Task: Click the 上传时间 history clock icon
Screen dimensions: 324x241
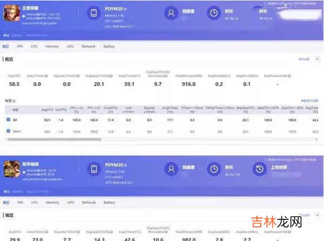Action: (258, 168)
